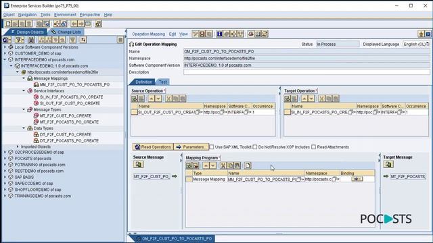Open the Operation Mapping editor menu
Screen dimensions: 433x243
click(x=148, y=34)
